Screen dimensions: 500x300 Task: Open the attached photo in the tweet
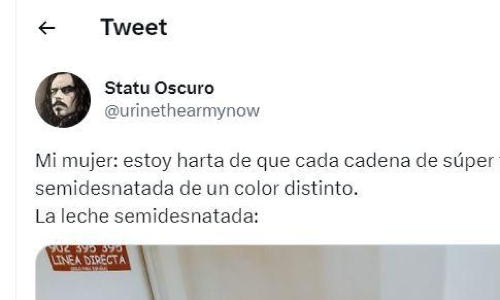pyautogui.click(x=267, y=272)
